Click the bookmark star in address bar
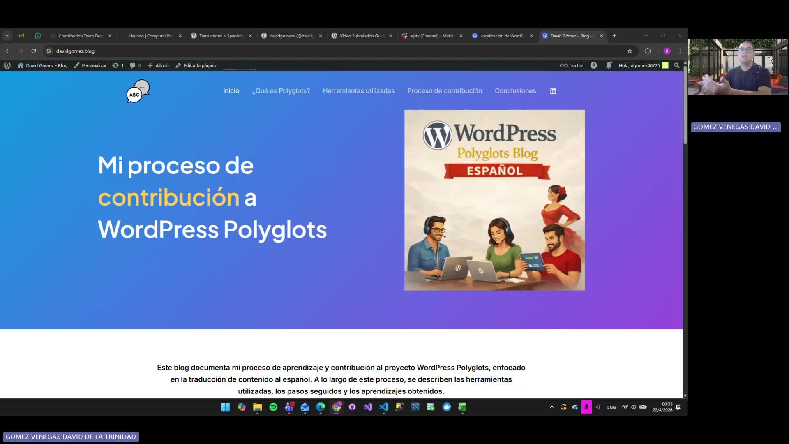Viewport: 789px width, 444px height. (630, 51)
